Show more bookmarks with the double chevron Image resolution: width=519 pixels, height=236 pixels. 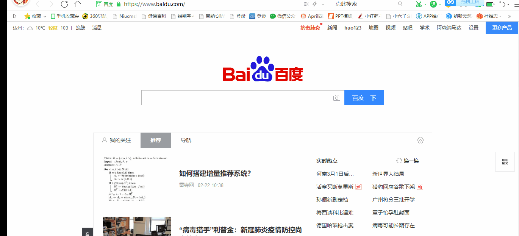coord(510,16)
